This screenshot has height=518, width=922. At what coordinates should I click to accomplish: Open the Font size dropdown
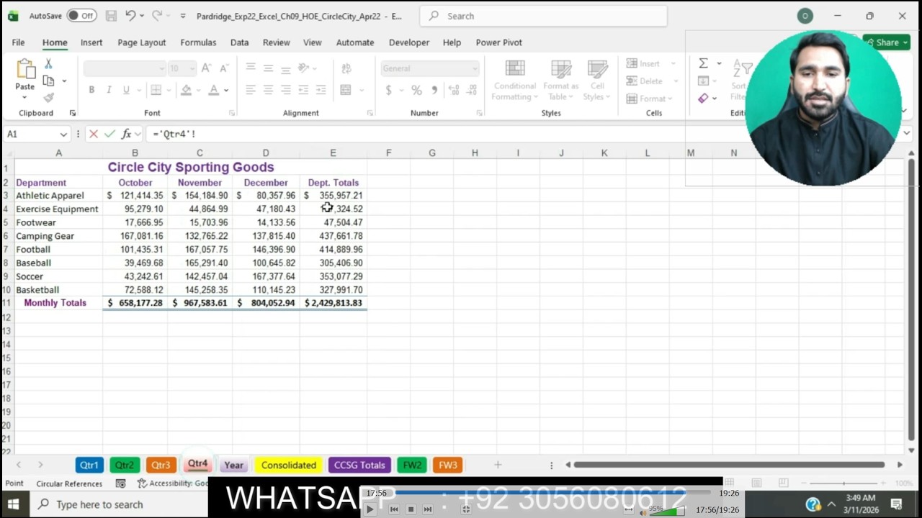click(192, 68)
